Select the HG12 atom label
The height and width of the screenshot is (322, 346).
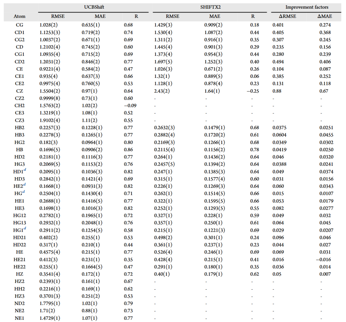pyautogui.click(x=20, y=215)
